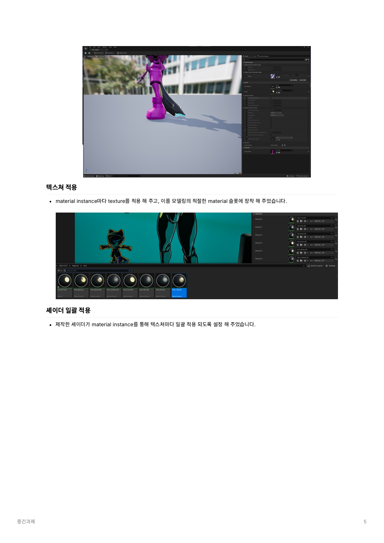Click the viewport Lit view mode button

[x=98, y=57]
